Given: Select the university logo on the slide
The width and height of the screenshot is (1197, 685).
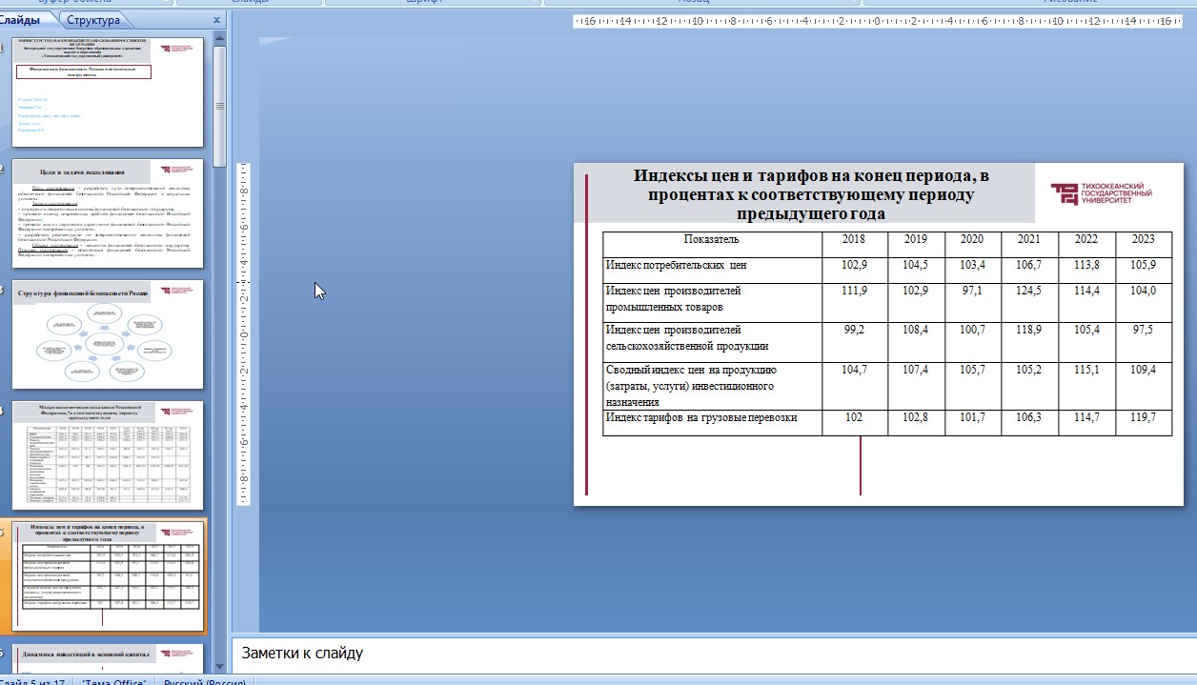Looking at the screenshot, I should [x=1101, y=193].
